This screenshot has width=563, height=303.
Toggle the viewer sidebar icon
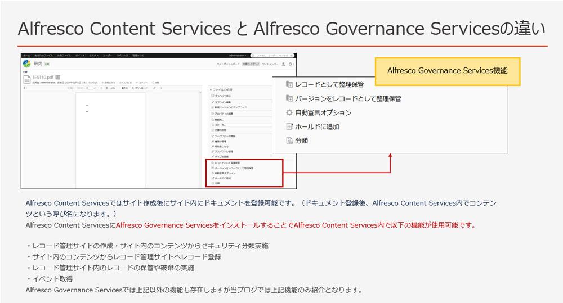pos(25,88)
